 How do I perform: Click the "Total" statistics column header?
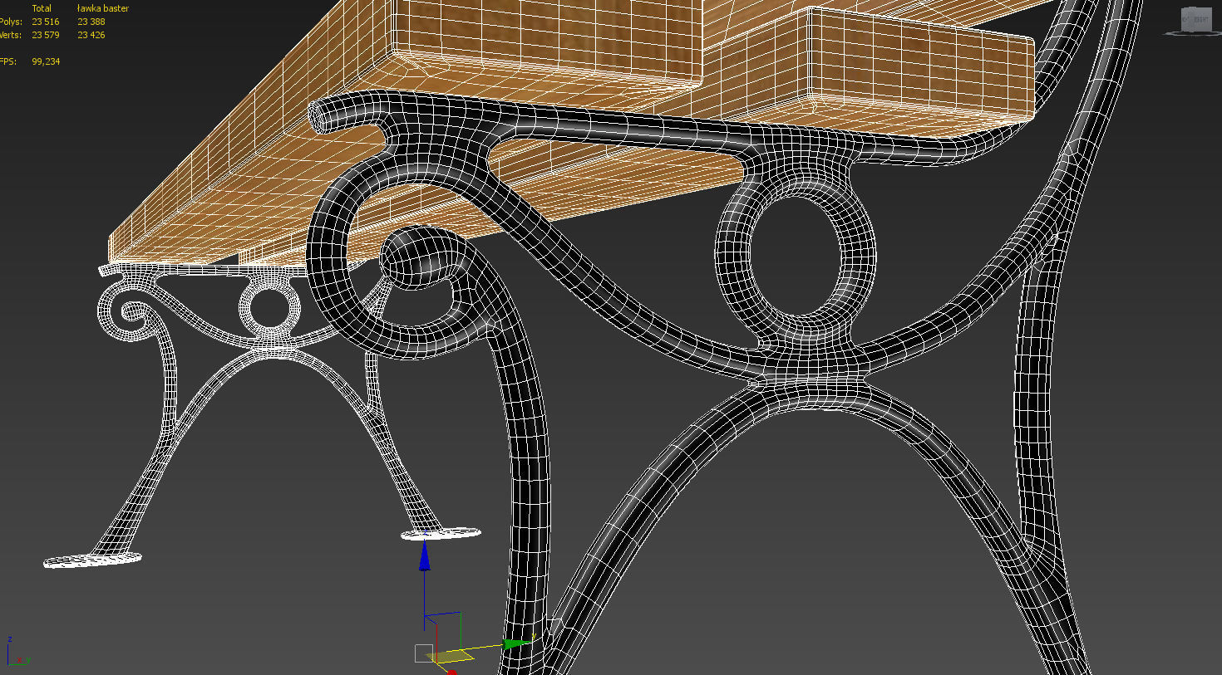pos(42,8)
